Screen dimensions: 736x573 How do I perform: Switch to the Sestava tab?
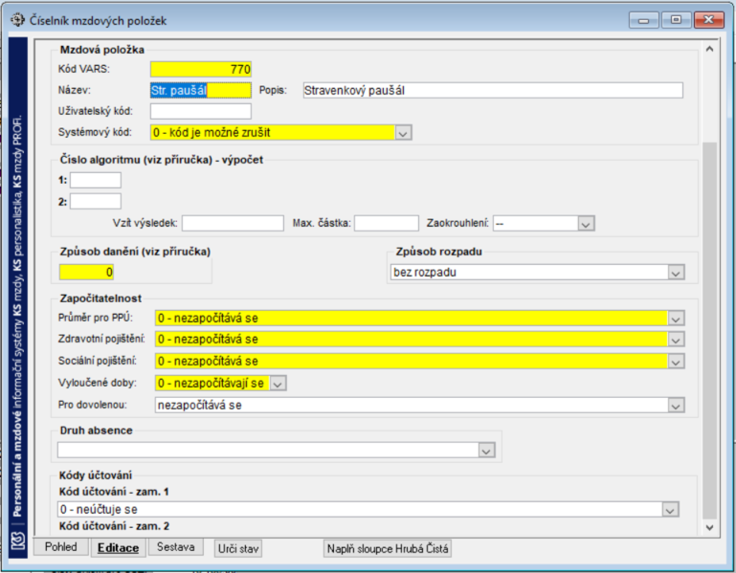175,547
